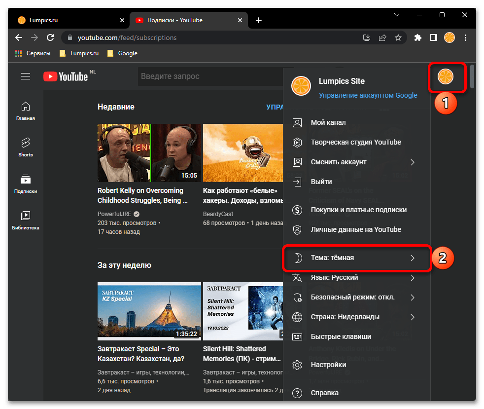
Task: Open the YouTube hamburger guide menu
Action: [x=26, y=76]
